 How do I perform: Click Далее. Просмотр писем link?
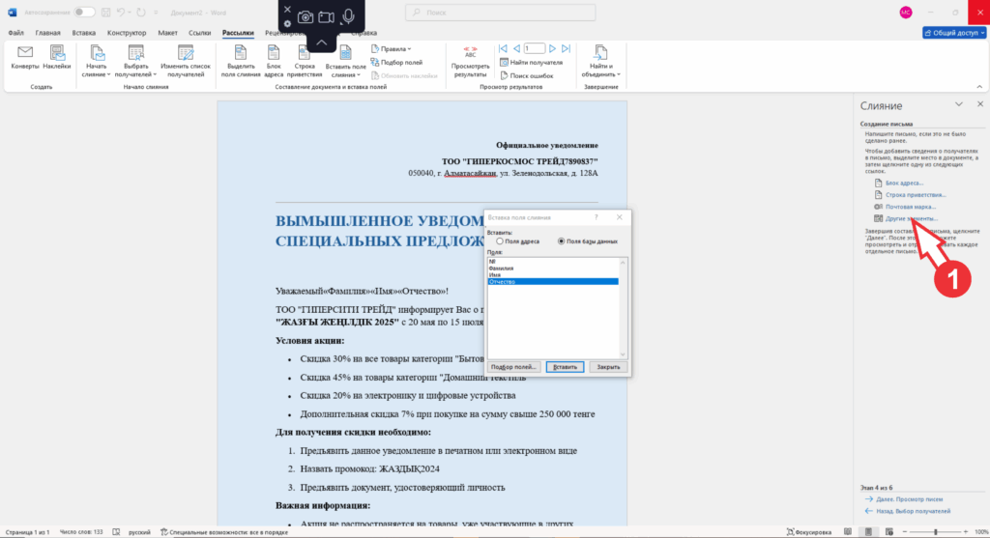point(909,499)
